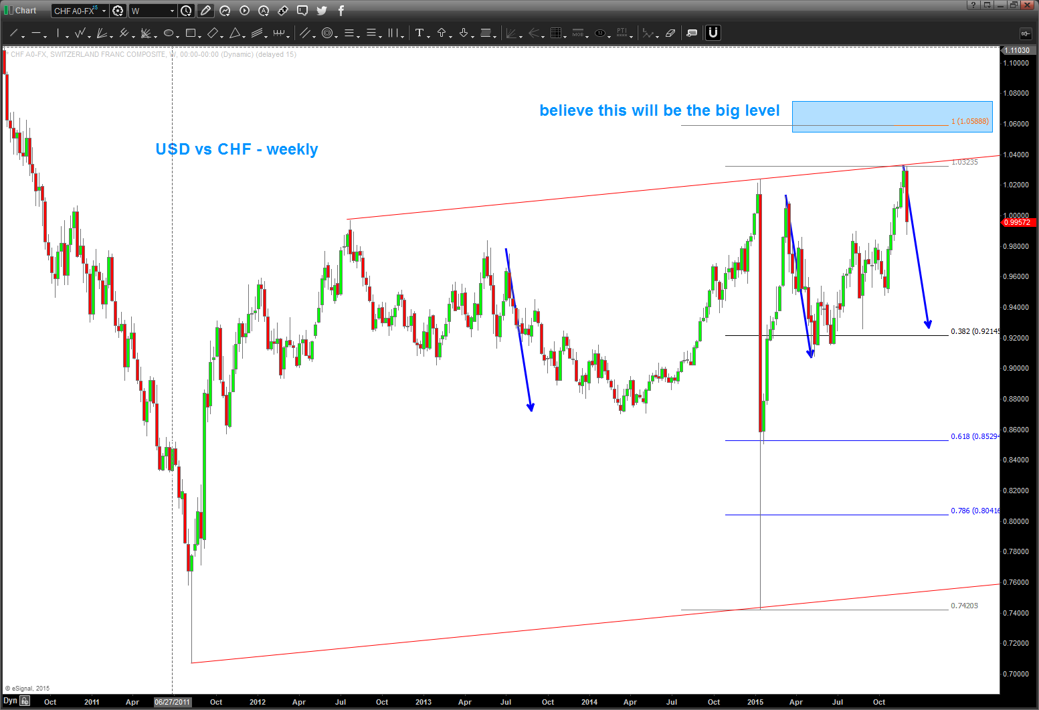
Task: Open the chart settings gear menu
Action: coord(118,11)
